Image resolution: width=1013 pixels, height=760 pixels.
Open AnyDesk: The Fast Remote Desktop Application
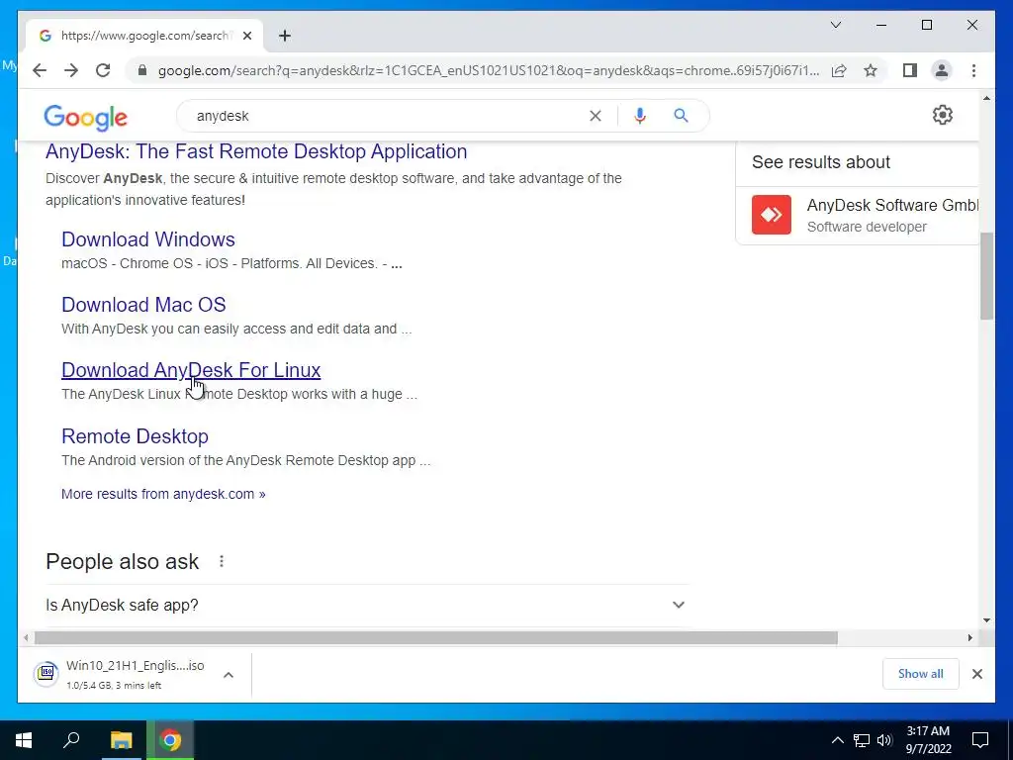[x=256, y=151]
